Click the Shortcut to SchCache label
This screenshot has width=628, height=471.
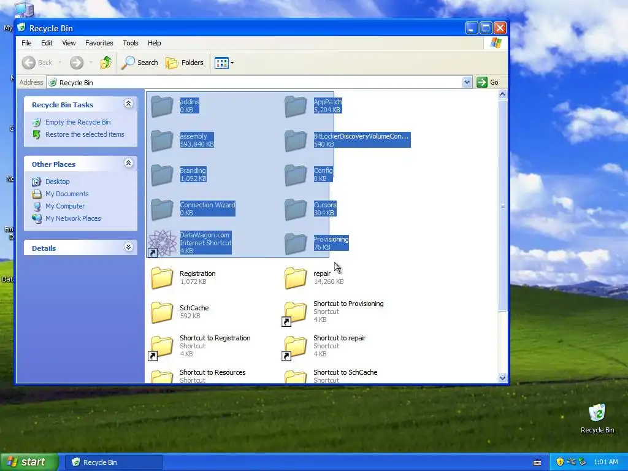pyautogui.click(x=345, y=372)
